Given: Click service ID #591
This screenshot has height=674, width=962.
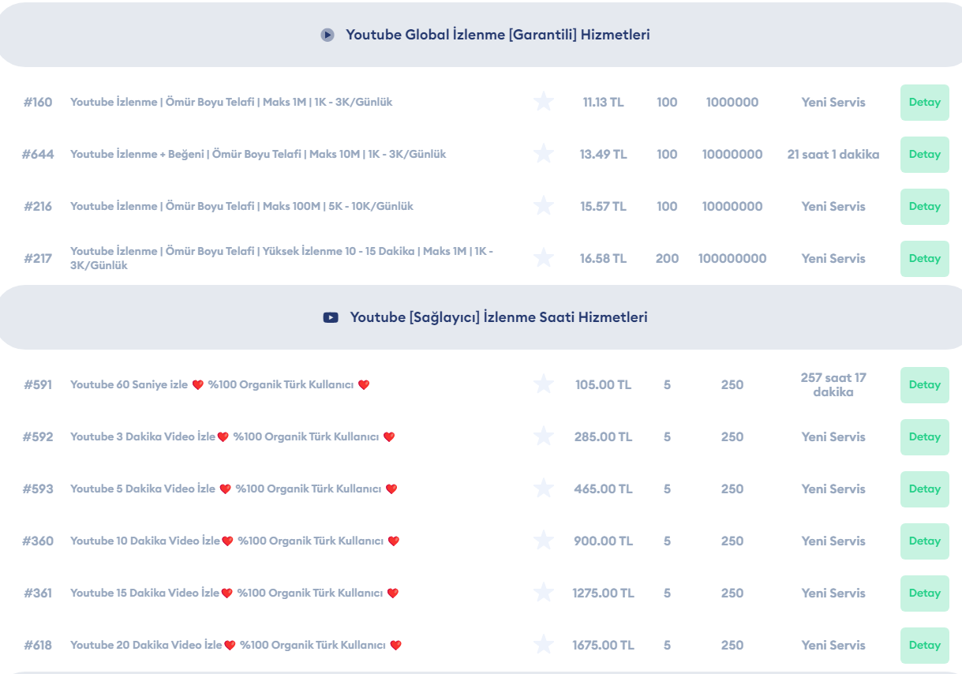Looking at the screenshot, I should click(x=38, y=384).
